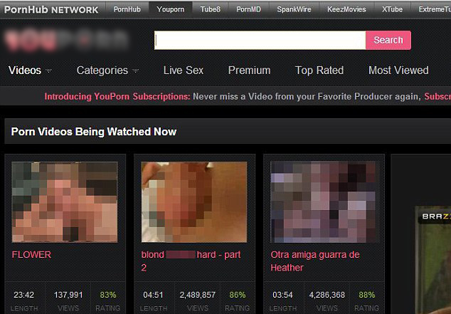Focus the search text field
Viewport: 451px width, 314px height.
(x=260, y=40)
